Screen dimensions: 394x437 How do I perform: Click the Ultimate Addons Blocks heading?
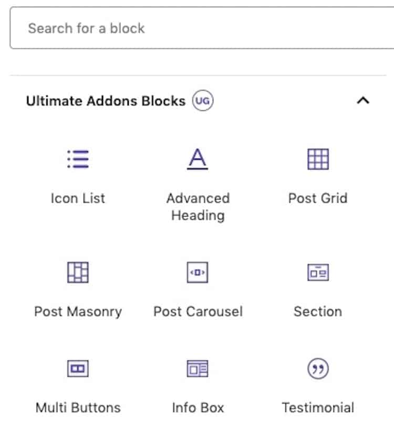pyautogui.click(x=106, y=101)
